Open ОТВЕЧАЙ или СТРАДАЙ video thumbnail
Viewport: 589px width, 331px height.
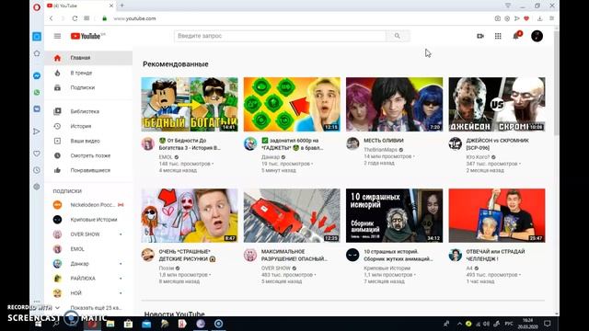[x=497, y=215]
